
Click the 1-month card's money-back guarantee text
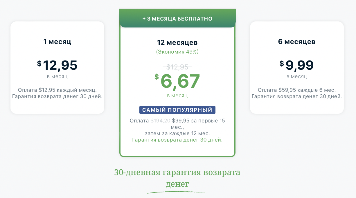tap(57, 96)
